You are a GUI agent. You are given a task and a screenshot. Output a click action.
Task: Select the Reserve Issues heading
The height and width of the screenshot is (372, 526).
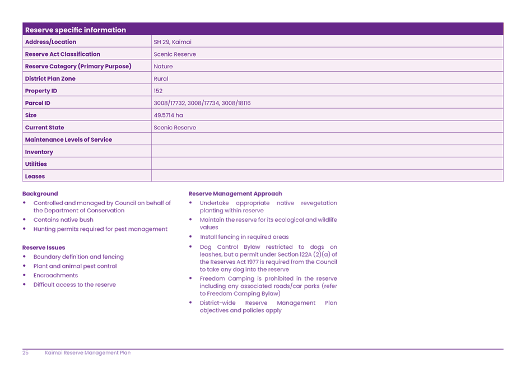coord(44,248)
